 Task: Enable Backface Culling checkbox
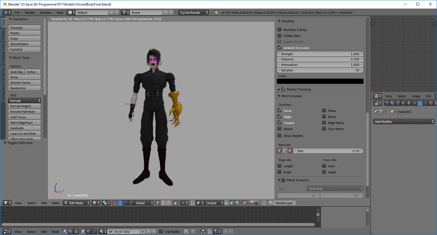[x=279, y=29]
